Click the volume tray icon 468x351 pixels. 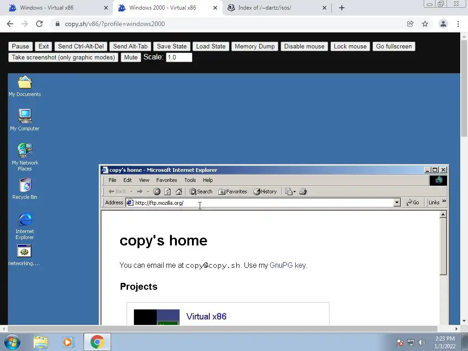click(x=422, y=342)
